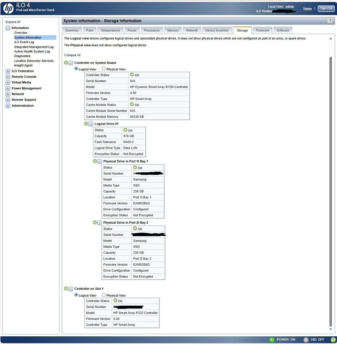This screenshot has height=344, width=337.
Task: Click Logical Drive 01 status OK icon
Action: [86, 124]
